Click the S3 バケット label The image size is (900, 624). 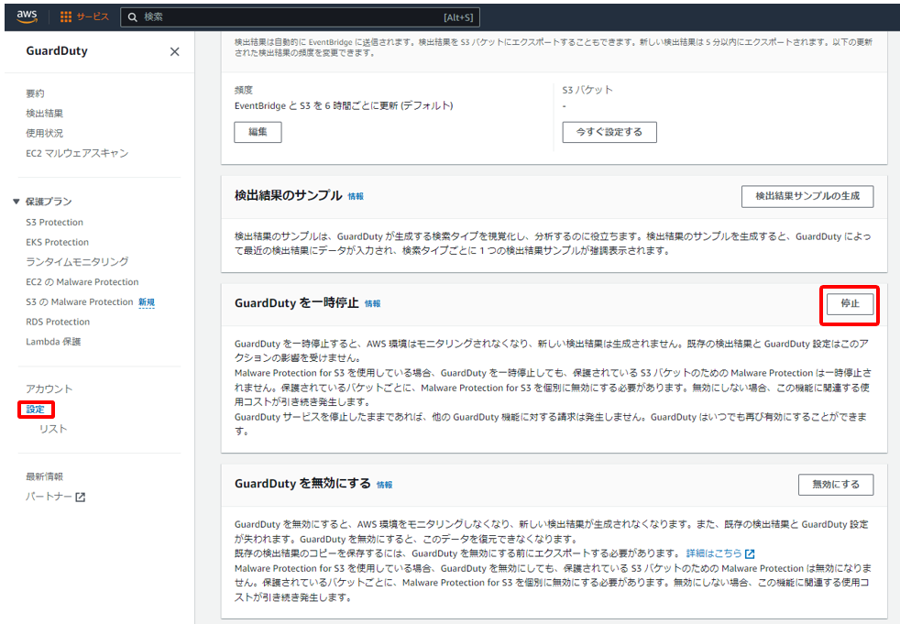[x=587, y=90]
